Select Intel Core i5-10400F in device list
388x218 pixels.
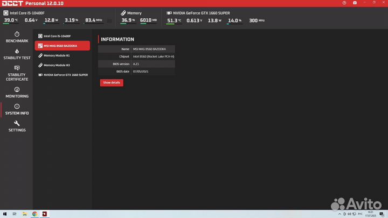(63, 36)
